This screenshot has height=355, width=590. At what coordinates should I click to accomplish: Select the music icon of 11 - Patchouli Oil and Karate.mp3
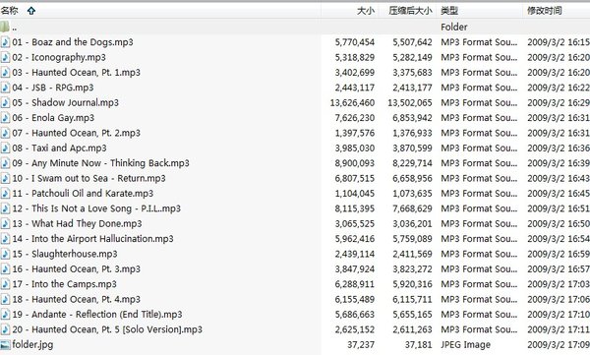[5, 193]
